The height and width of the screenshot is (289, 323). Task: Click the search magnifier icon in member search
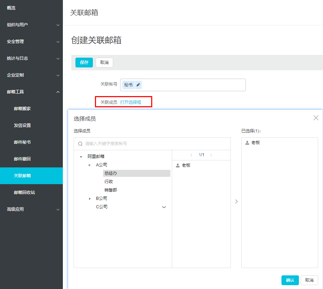(x=80, y=144)
